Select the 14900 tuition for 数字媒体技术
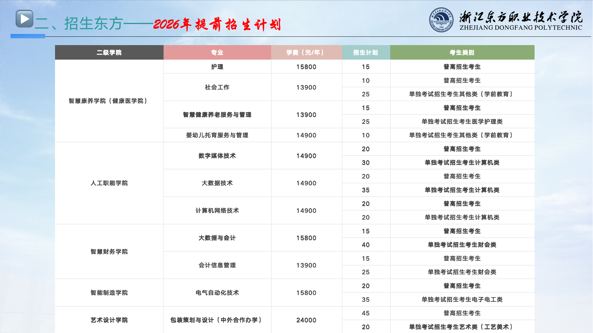Image resolution: width=593 pixels, height=333 pixels. coord(306,156)
